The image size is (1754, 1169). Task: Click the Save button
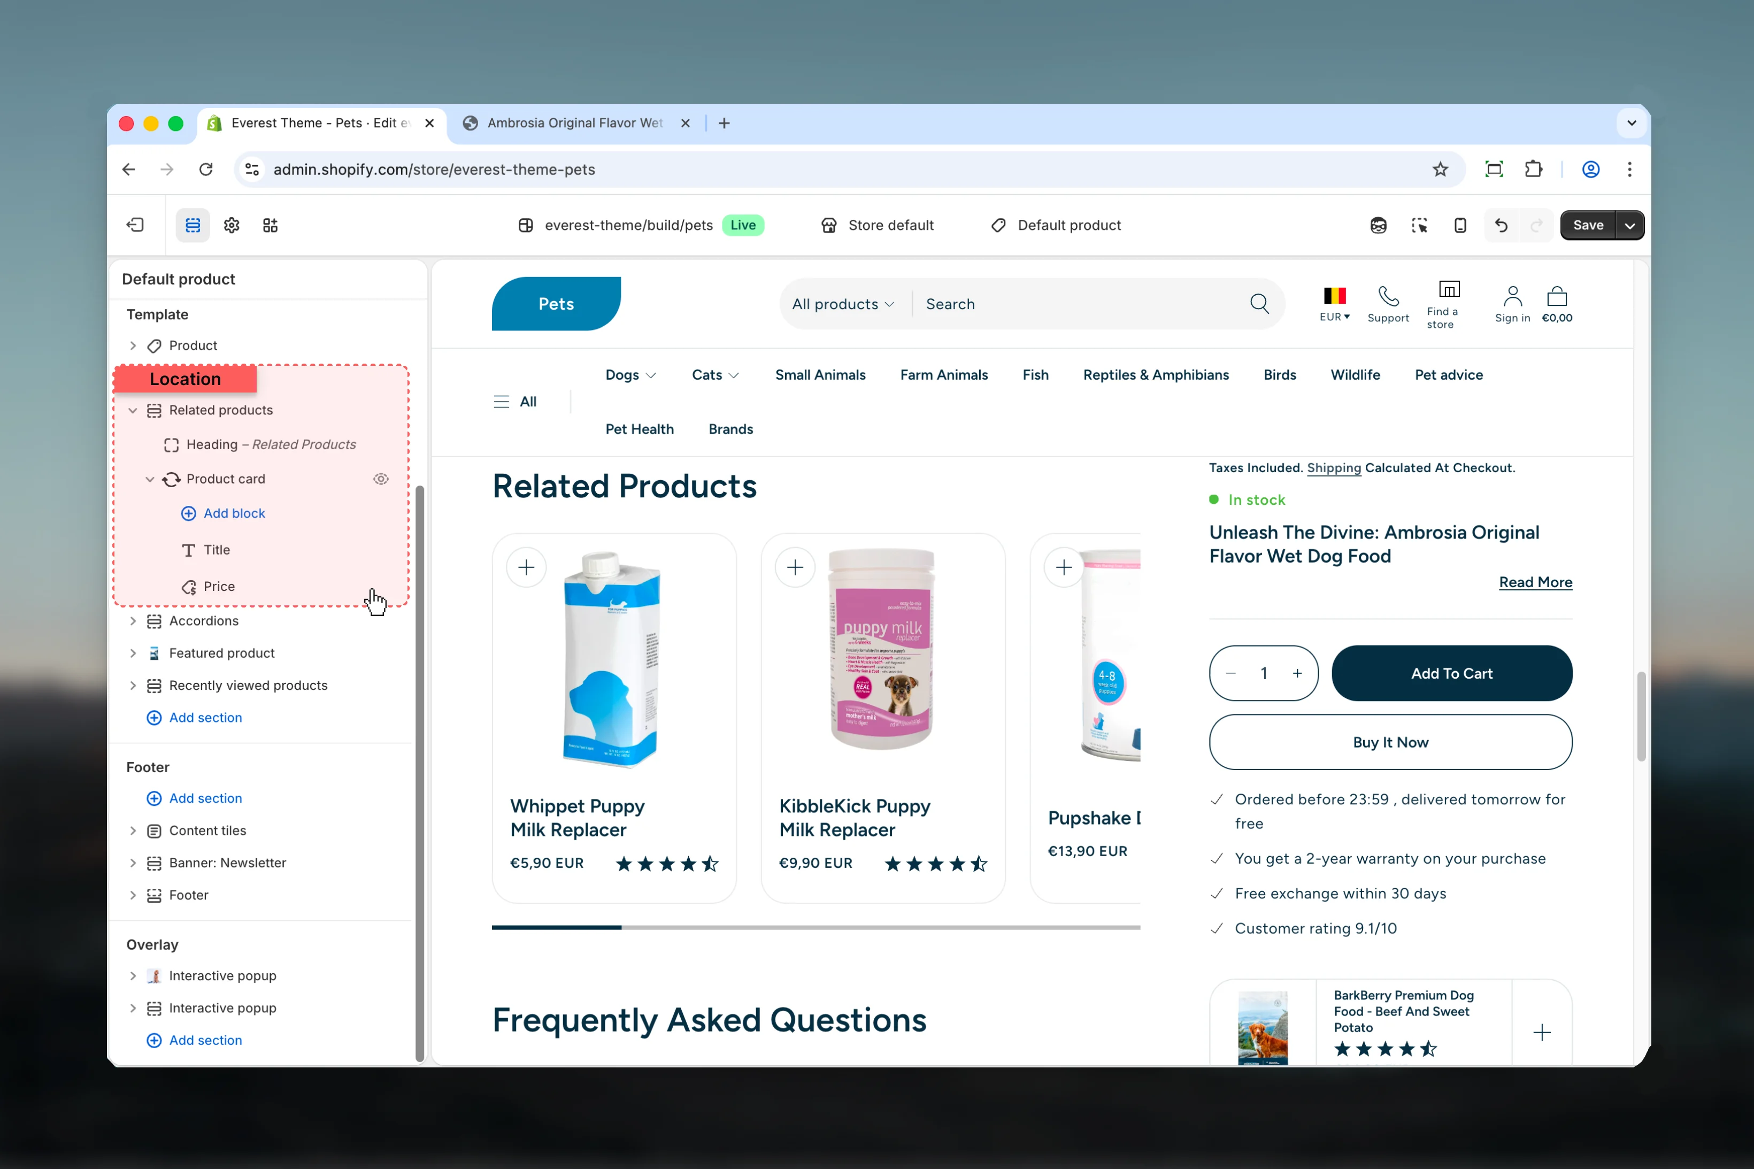click(x=1588, y=225)
